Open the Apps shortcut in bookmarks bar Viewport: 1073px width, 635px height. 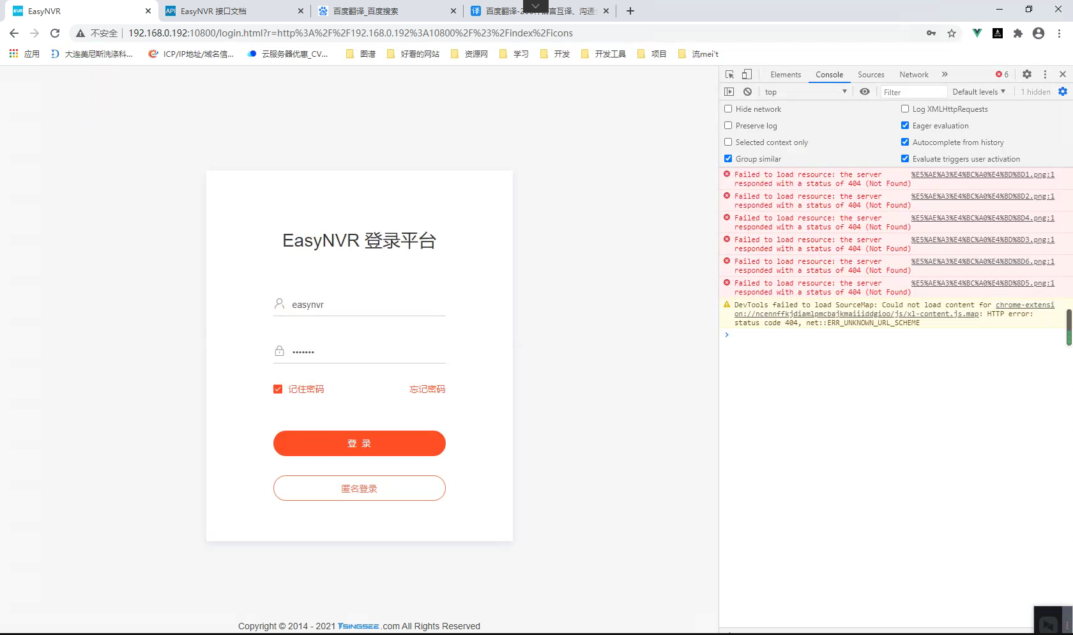(x=24, y=54)
